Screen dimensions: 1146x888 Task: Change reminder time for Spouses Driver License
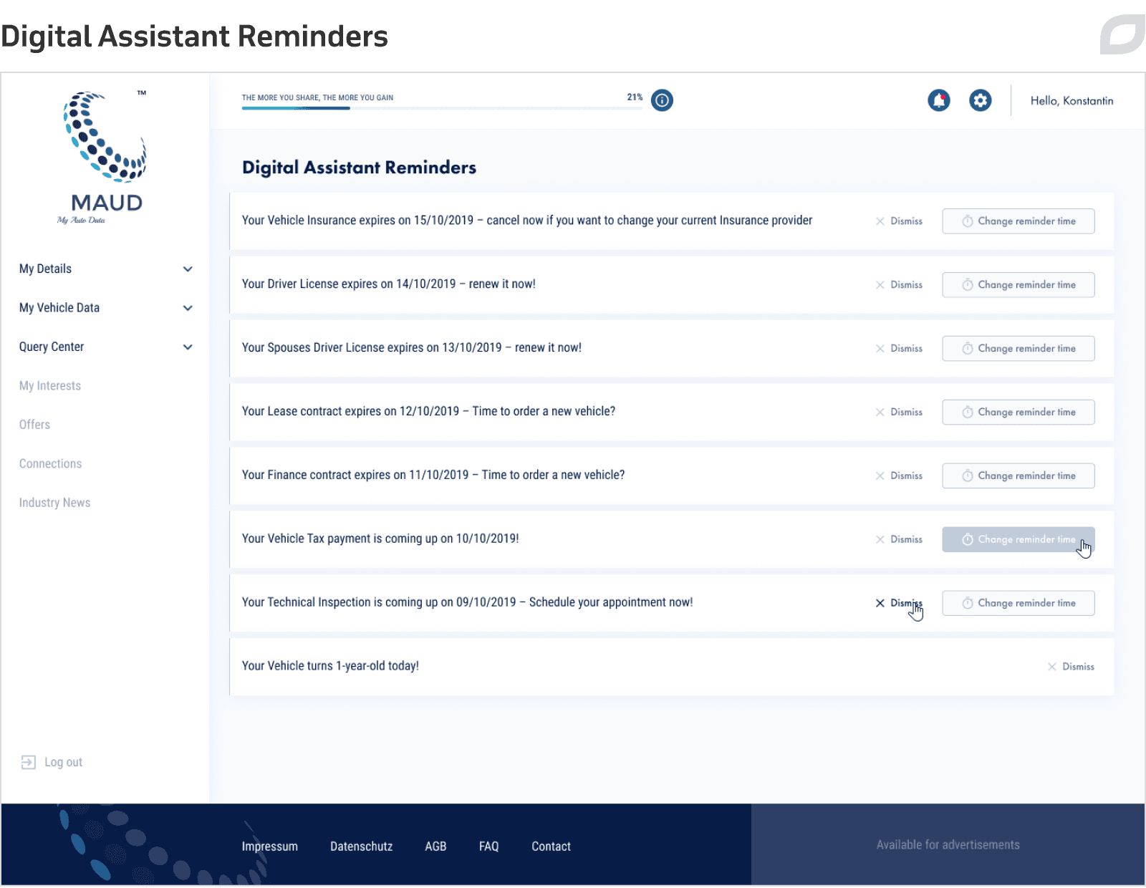coord(1019,349)
